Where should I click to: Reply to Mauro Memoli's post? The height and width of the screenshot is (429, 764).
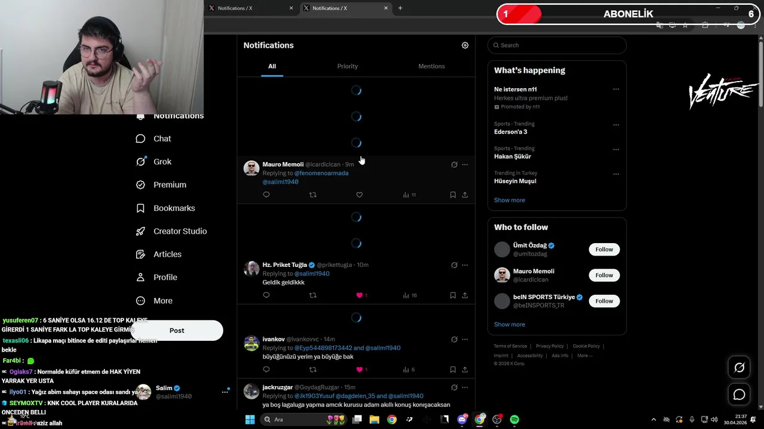point(266,195)
